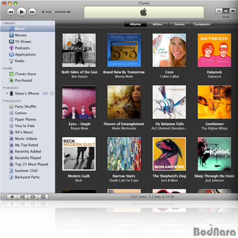Collapse the Devices section
Image resolution: width=238 pixels, height=238 pixels.
point(4,88)
